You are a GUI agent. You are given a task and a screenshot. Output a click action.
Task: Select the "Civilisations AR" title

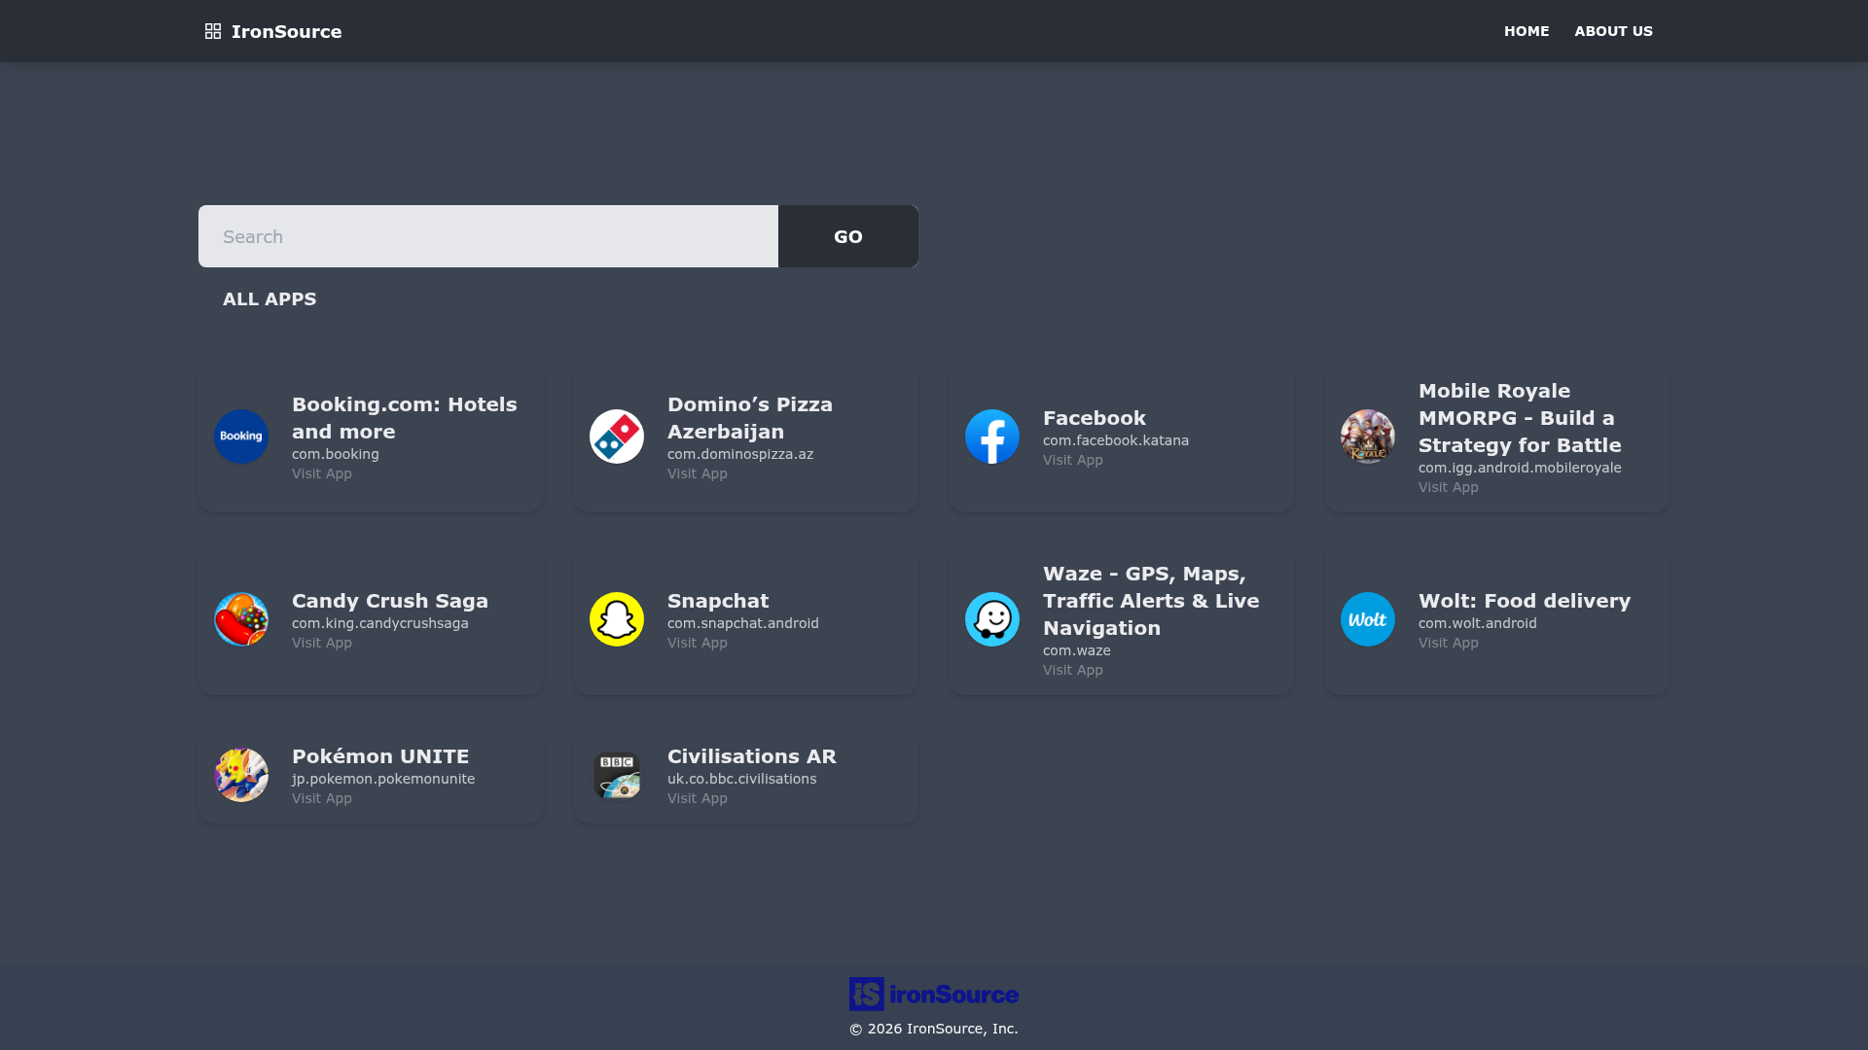pos(752,756)
